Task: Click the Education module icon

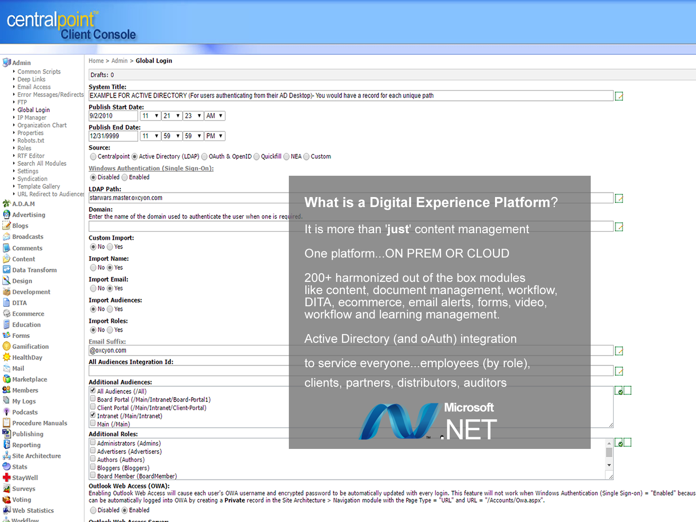Action: point(7,325)
